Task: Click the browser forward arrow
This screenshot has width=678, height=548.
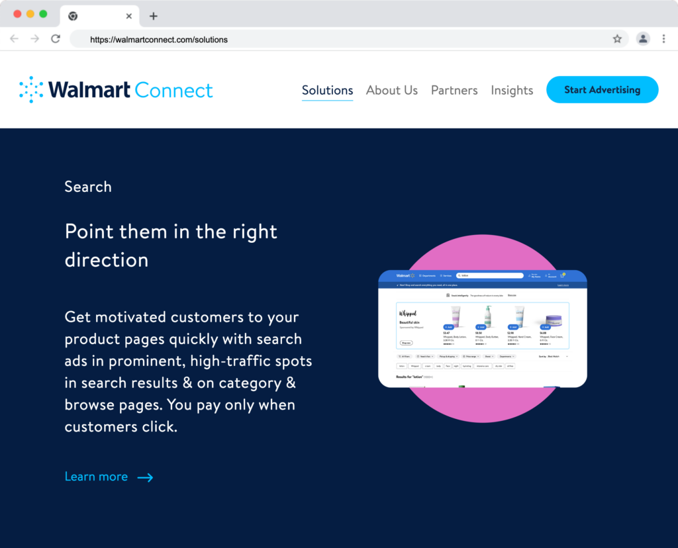Action: (35, 39)
